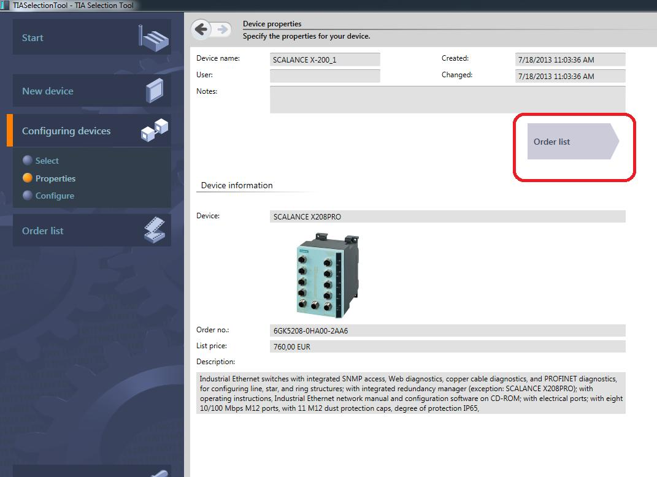Image resolution: width=657 pixels, height=477 pixels.
Task: Click the Created label
Action: [x=455, y=58]
